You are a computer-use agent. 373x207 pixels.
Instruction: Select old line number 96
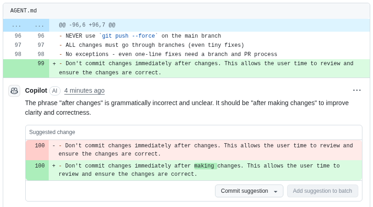(x=18, y=36)
